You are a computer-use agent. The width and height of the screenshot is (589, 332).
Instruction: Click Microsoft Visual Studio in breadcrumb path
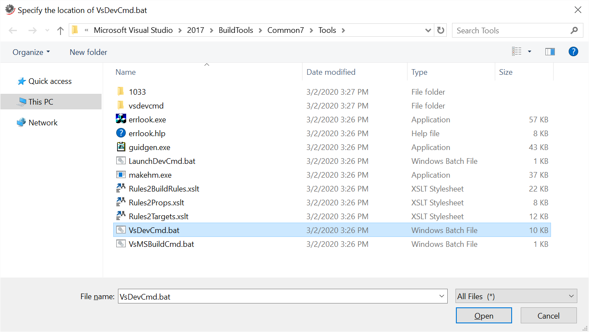133,30
